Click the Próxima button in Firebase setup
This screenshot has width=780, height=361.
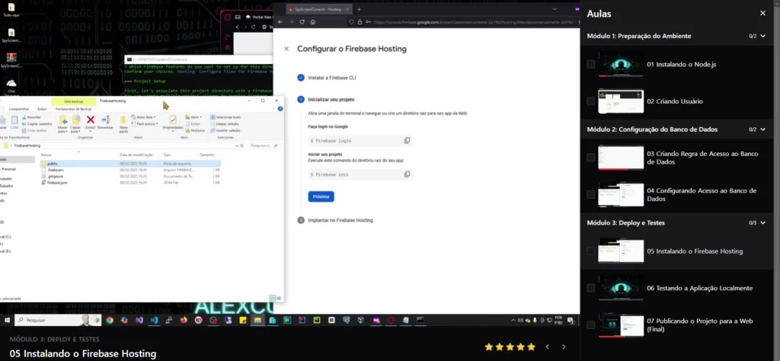[x=321, y=196]
